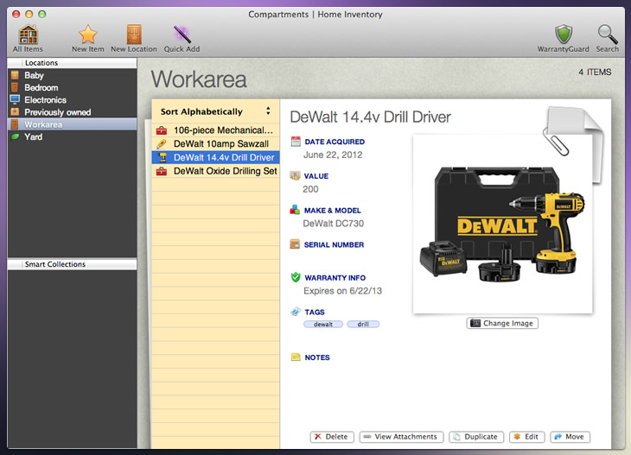
Task: Click the Warranty Info shield icon
Action: pos(296,277)
